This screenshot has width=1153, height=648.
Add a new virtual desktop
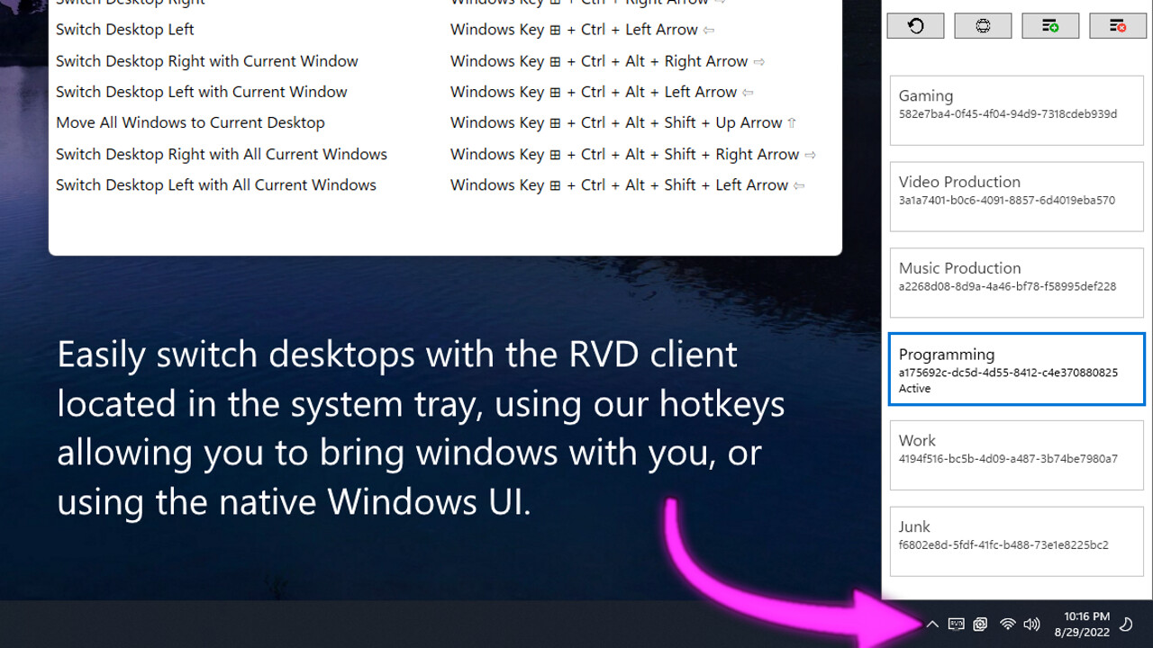click(1050, 25)
